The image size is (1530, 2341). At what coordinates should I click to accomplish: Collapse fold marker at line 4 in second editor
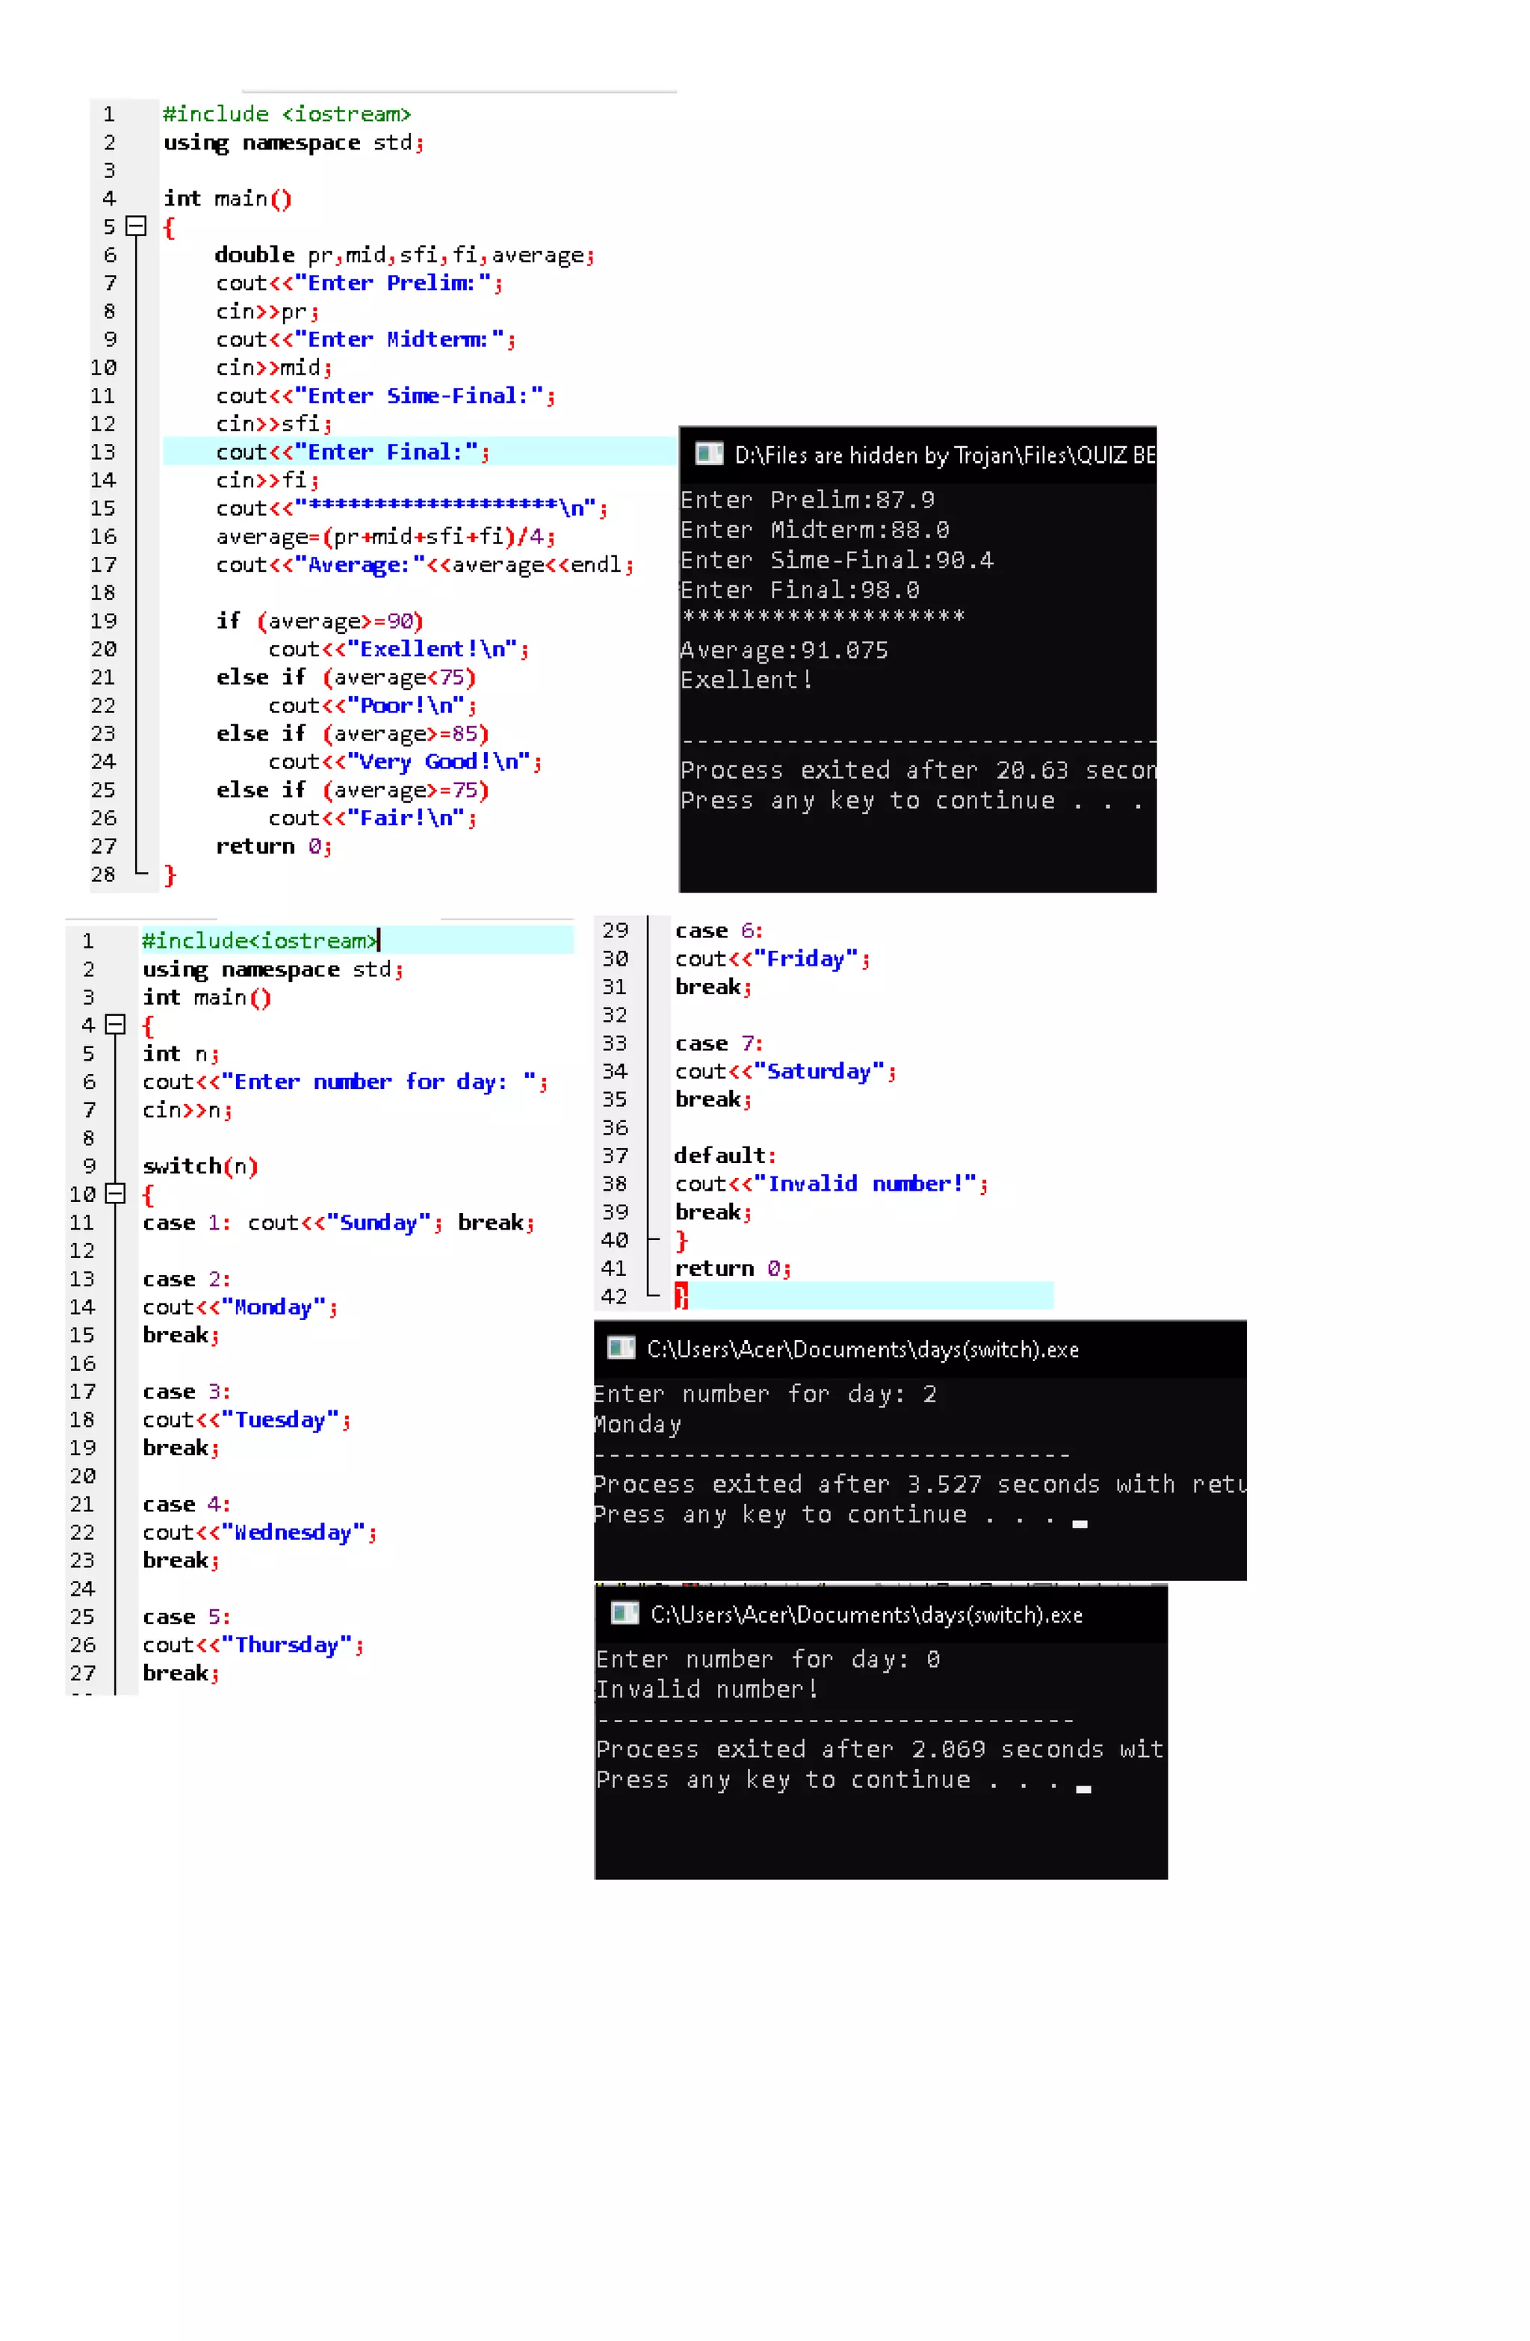[115, 1025]
